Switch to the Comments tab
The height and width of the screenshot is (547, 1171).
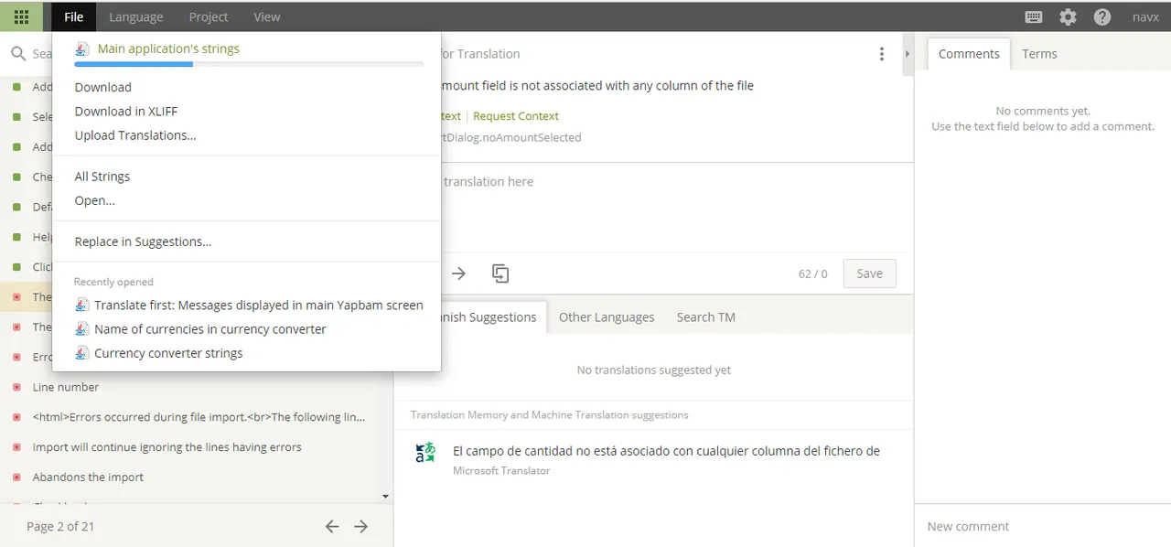pos(969,54)
